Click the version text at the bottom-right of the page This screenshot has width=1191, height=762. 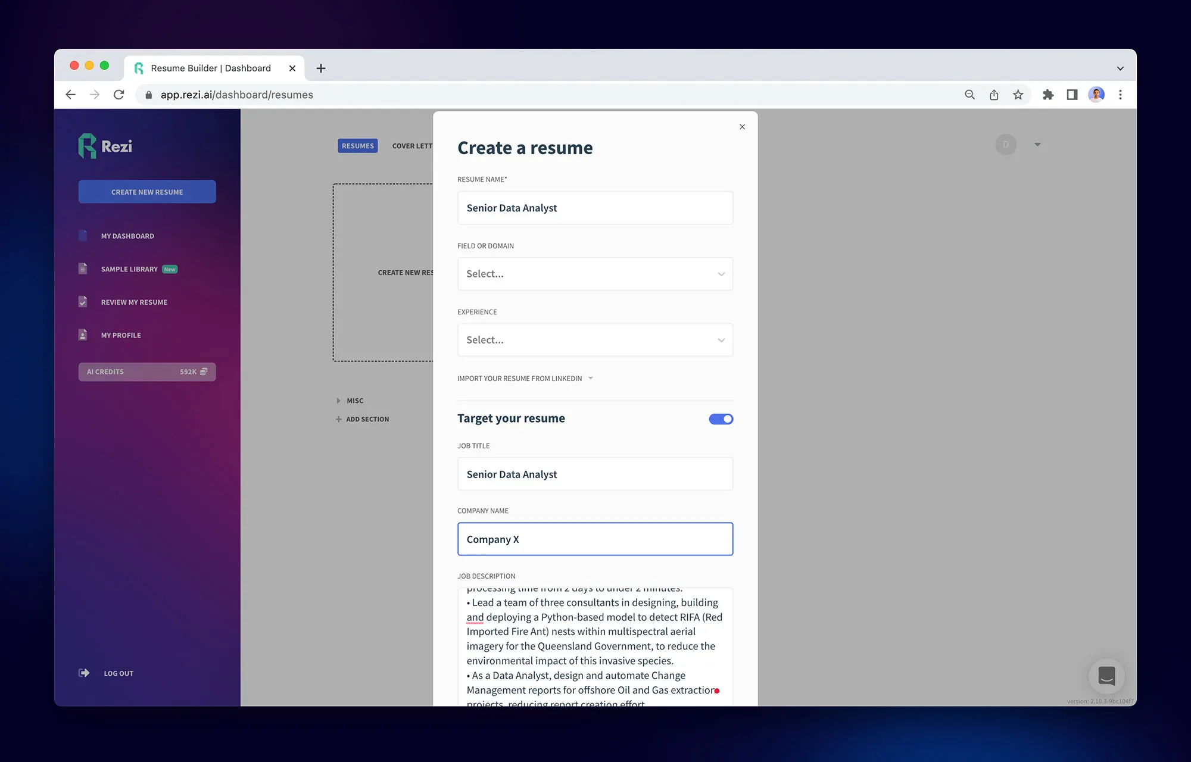point(1100,701)
